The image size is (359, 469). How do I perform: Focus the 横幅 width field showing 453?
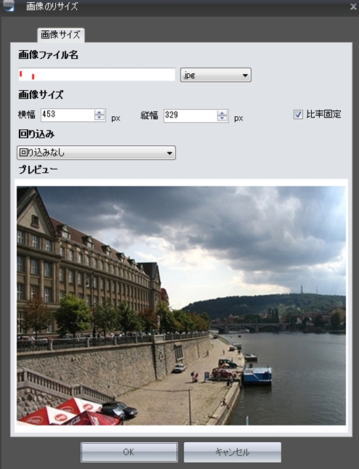click(x=68, y=115)
